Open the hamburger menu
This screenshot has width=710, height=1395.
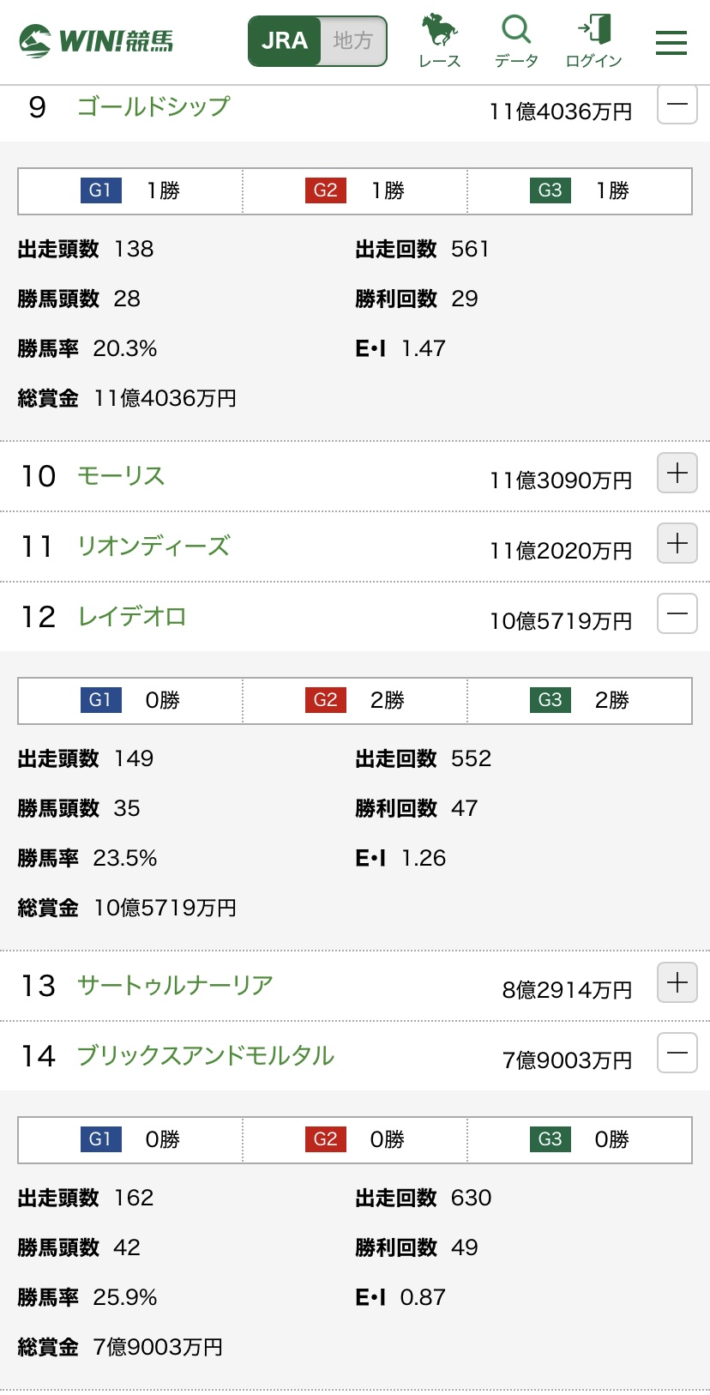[x=671, y=42]
